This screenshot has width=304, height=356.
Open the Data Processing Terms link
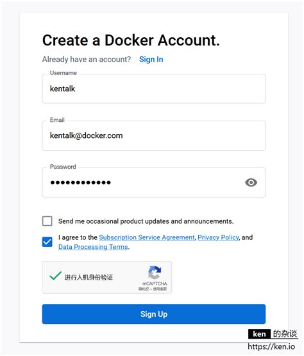pyautogui.click(x=93, y=247)
